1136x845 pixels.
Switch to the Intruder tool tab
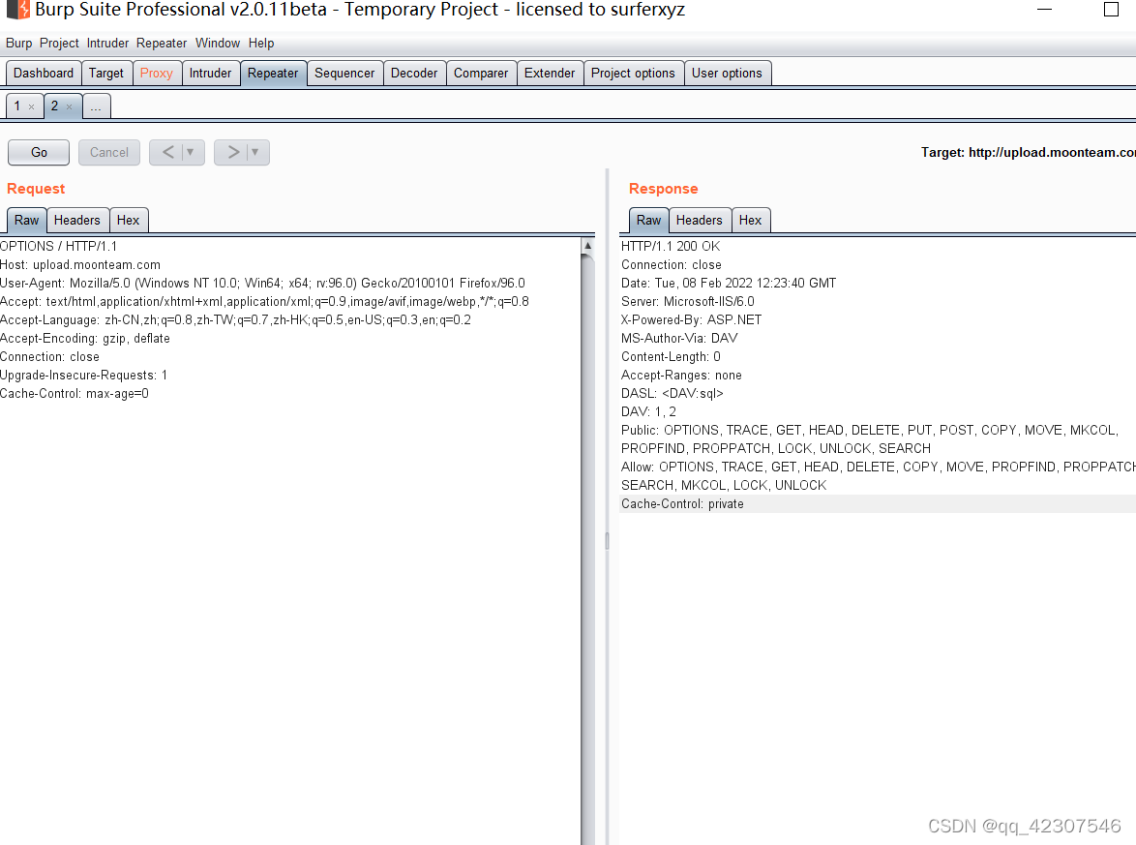pos(211,74)
